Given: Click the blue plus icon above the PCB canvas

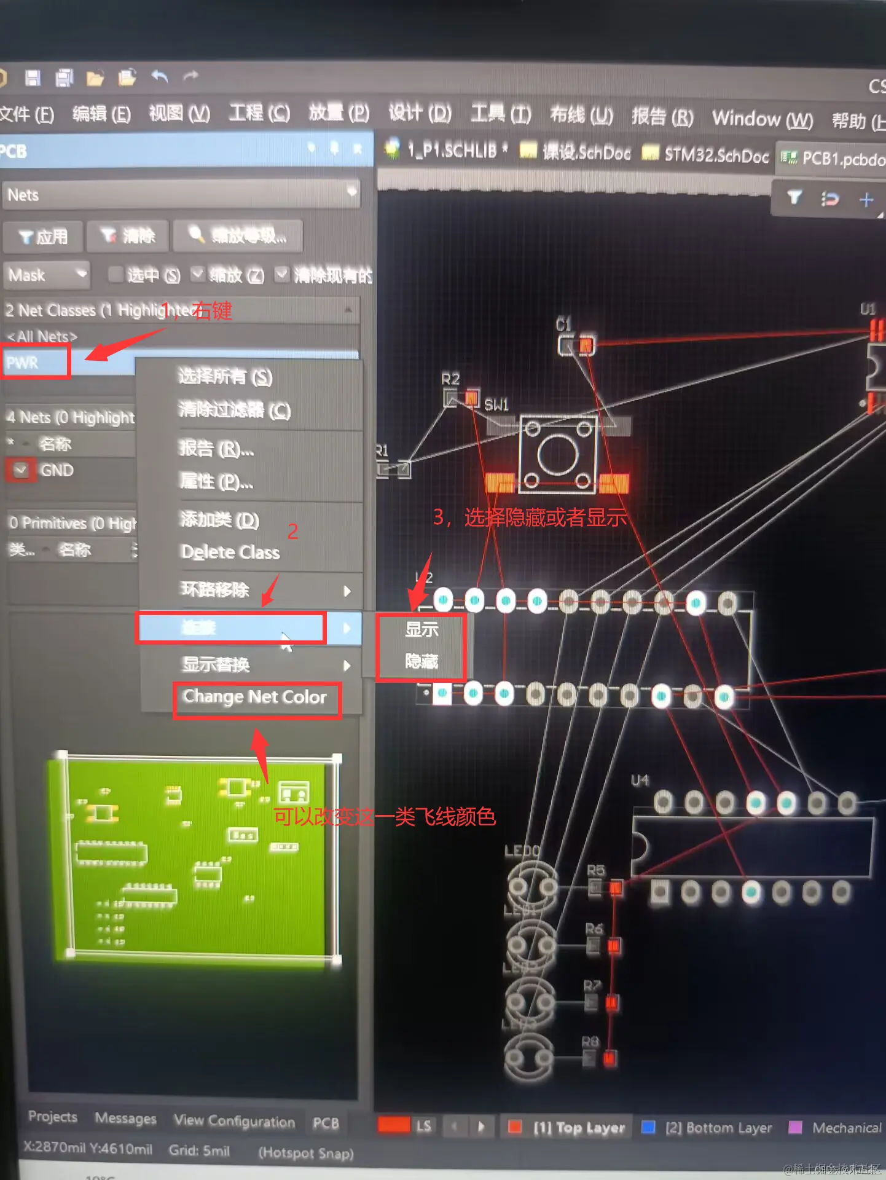Looking at the screenshot, I should point(866,200).
